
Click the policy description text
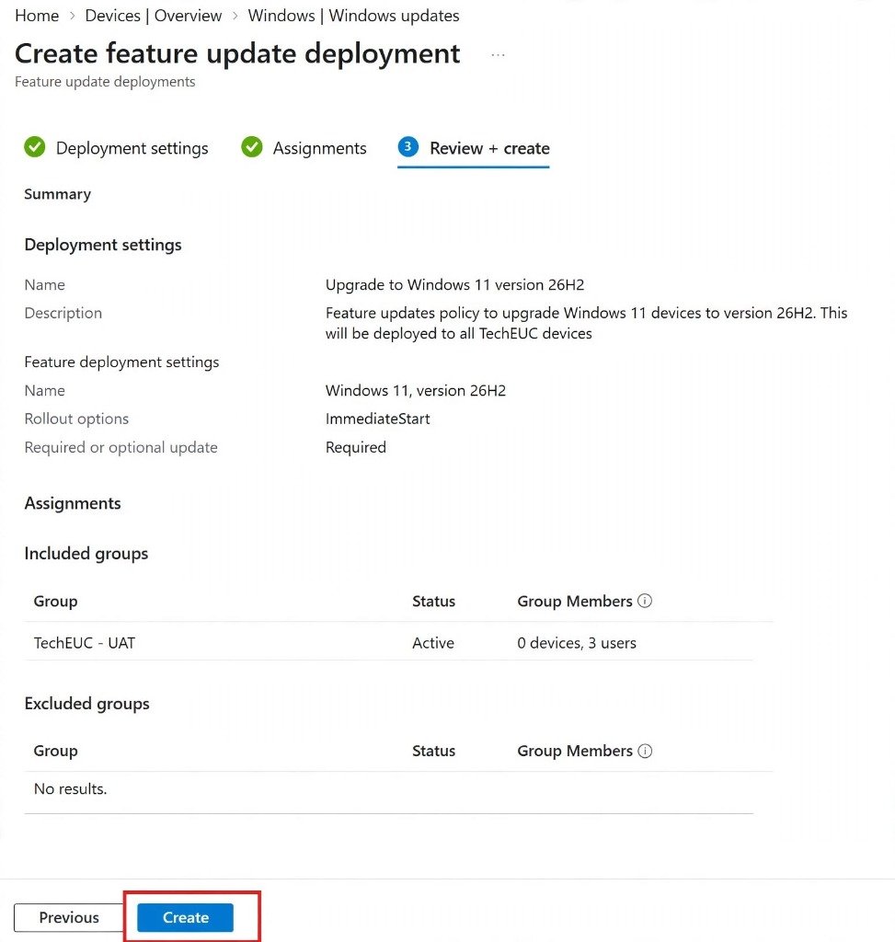pyautogui.click(x=586, y=323)
